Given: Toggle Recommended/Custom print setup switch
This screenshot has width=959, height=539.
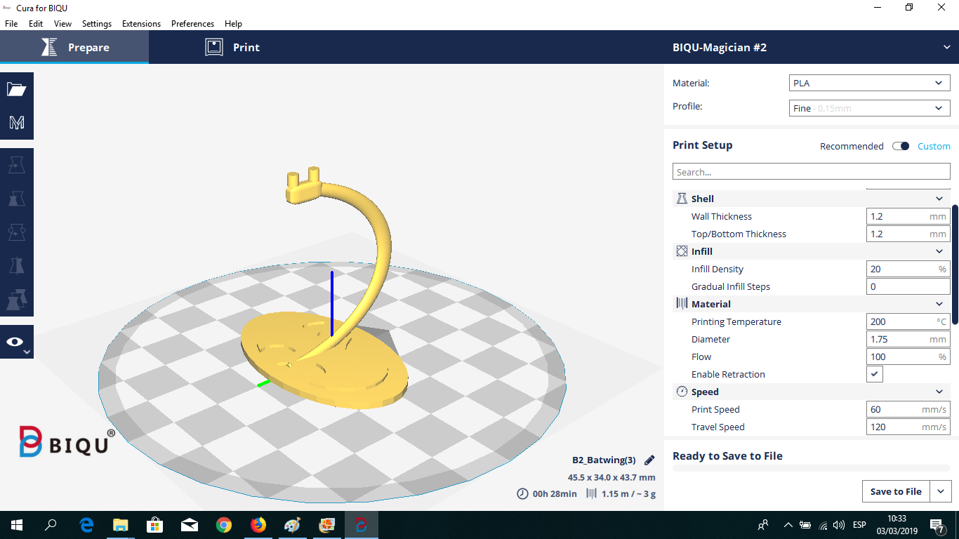Looking at the screenshot, I should pyautogui.click(x=901, y=146).
